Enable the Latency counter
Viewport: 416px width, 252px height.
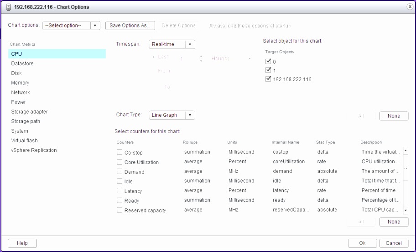(120, 191)
